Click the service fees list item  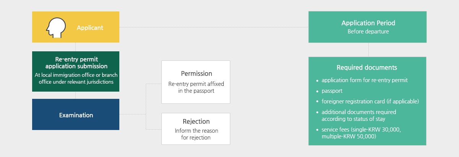tap(361, 133)
